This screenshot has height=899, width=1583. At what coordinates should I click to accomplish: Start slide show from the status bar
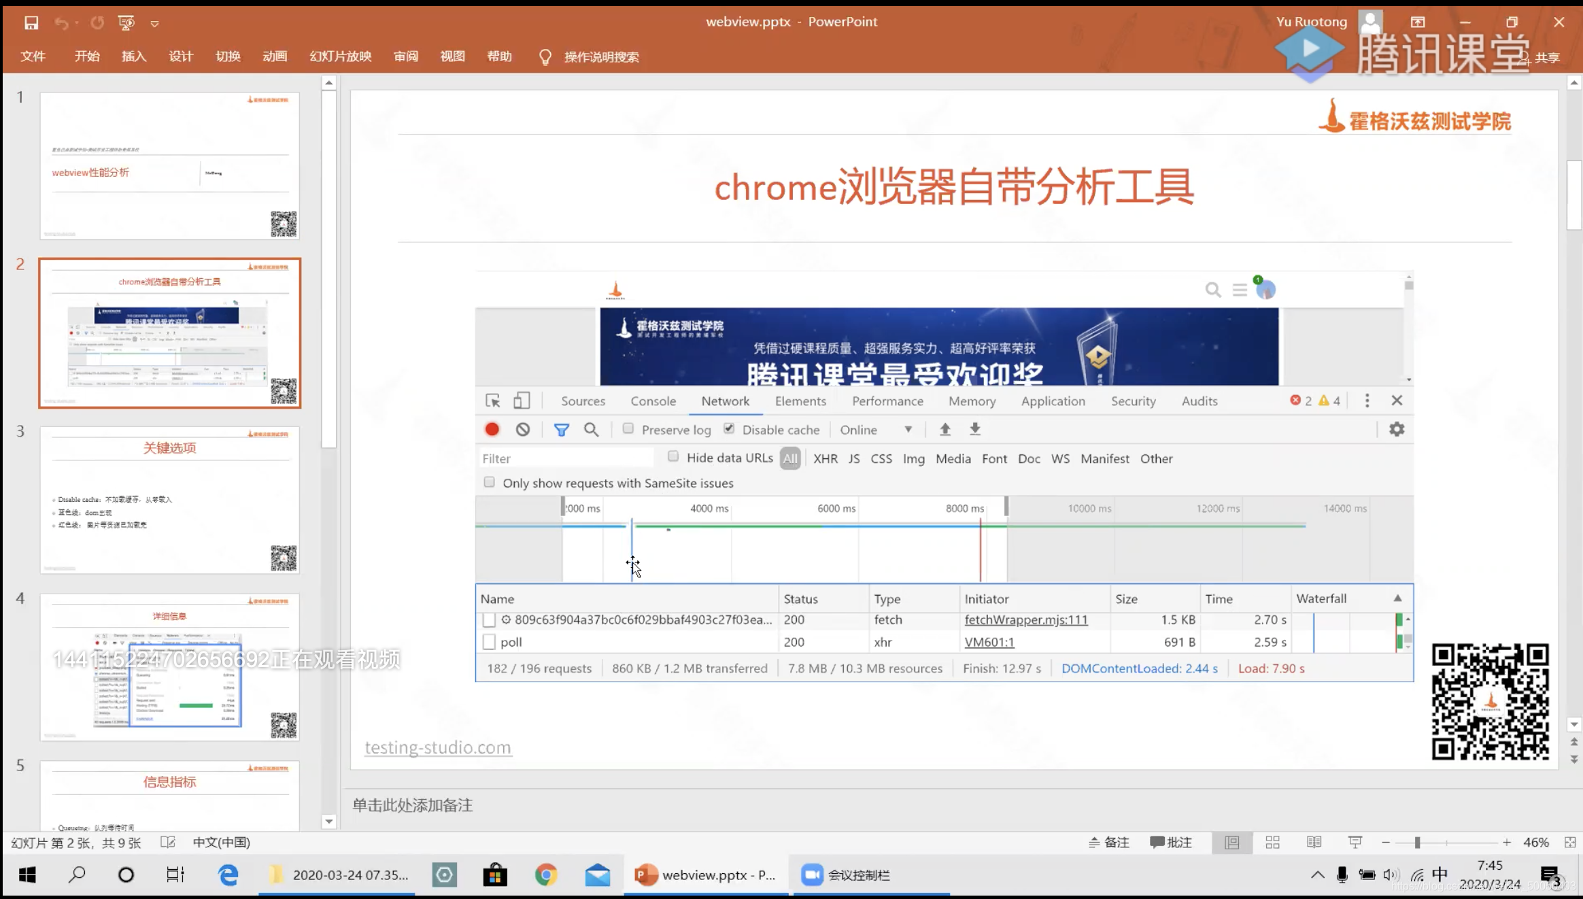(1355, 842)
